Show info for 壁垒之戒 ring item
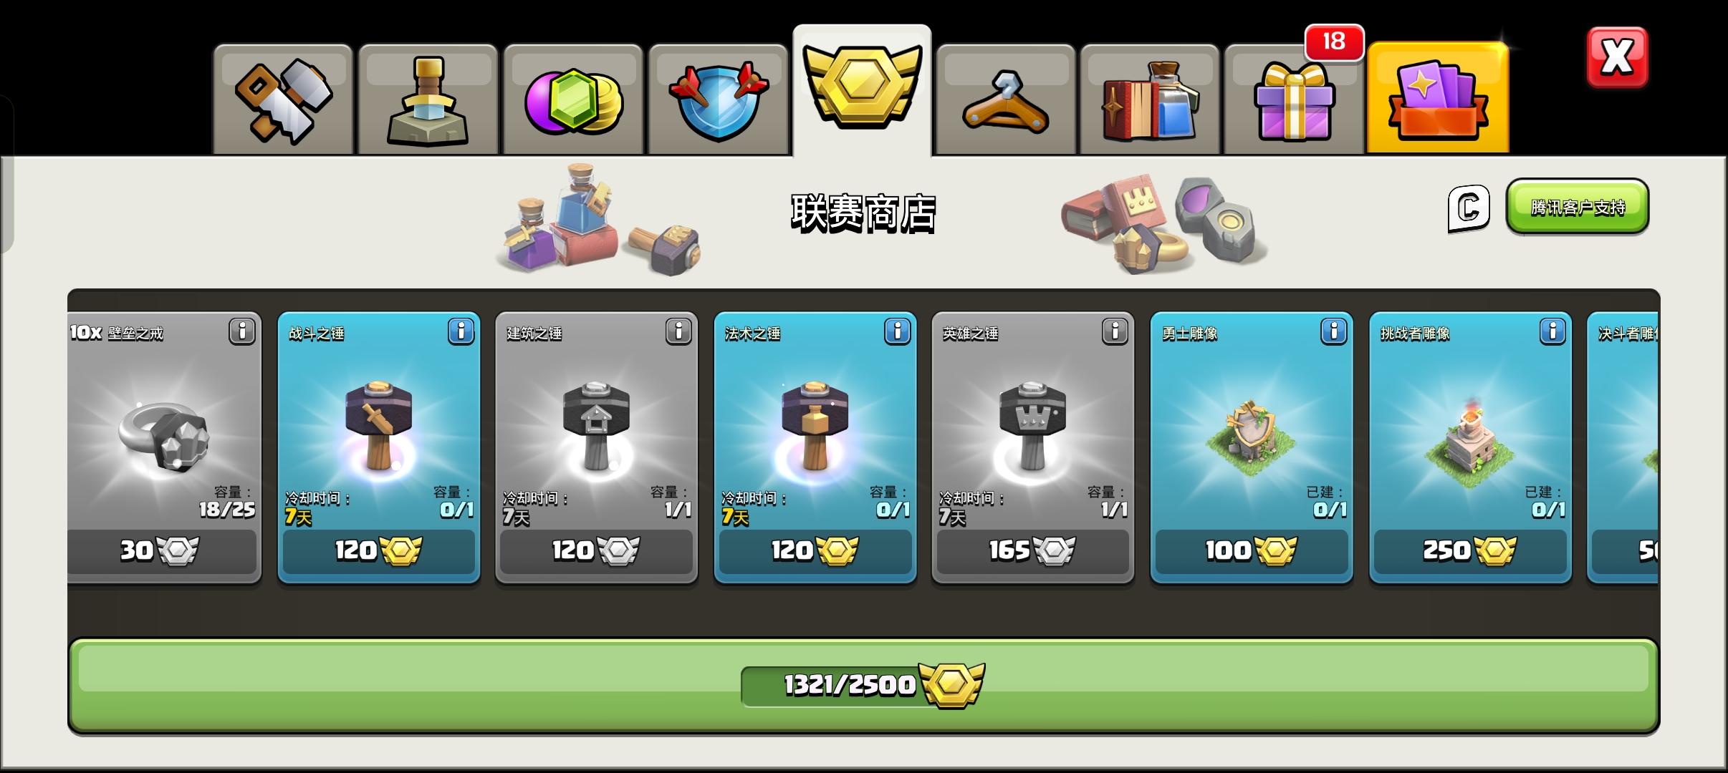The height and width of the screenshot is (773, 1728). pos(242,331)
